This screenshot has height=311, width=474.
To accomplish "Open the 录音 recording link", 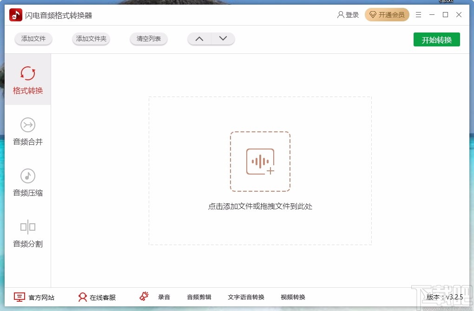I will 164,297.
